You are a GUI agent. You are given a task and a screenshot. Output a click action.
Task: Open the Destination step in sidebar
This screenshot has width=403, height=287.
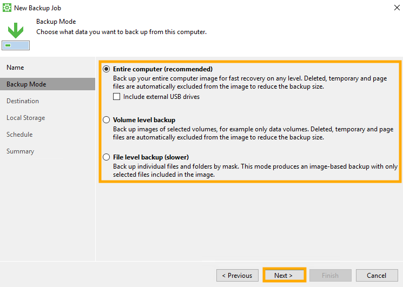23,101
